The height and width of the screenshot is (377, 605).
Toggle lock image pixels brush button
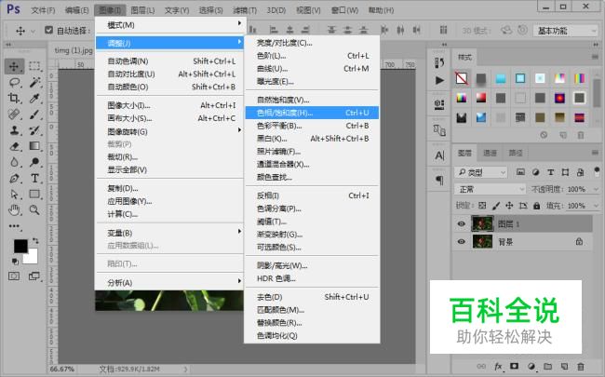(496, 206)
